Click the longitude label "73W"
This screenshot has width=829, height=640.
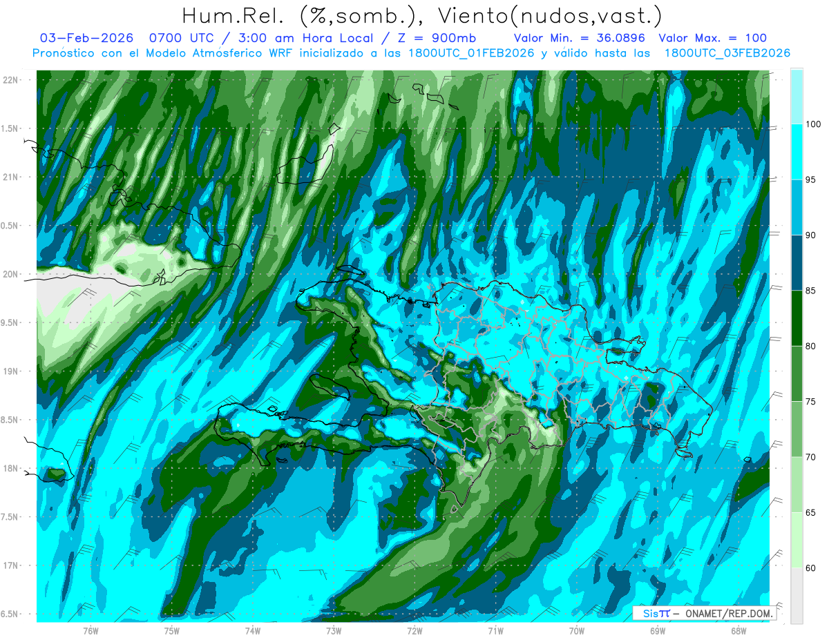point(334,630)
